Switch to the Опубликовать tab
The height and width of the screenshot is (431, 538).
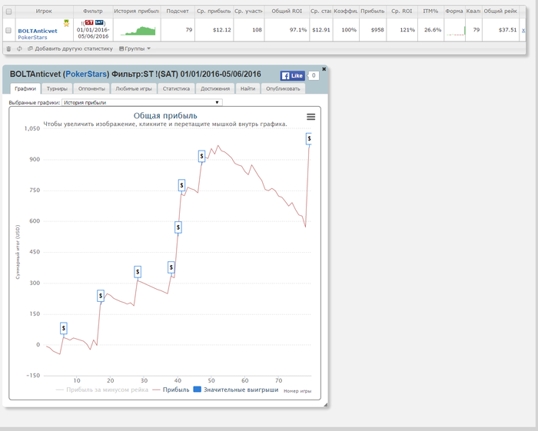point(283,88)
